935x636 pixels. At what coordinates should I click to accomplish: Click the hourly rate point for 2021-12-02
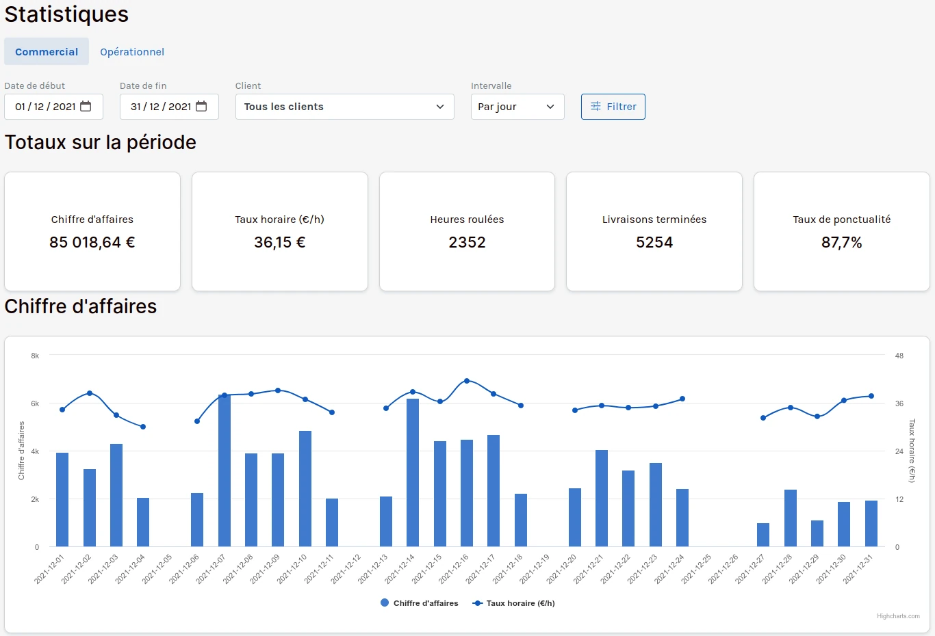[x=90, y=393]
